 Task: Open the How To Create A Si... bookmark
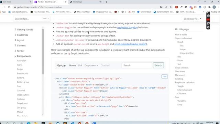pos(40,12)
